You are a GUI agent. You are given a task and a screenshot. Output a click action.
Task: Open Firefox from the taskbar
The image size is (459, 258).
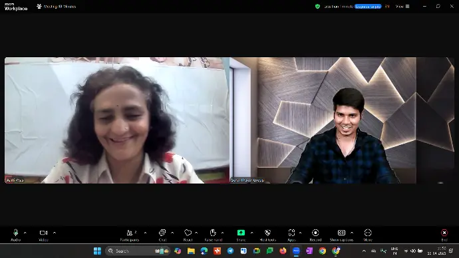click(x=283, y=251)
